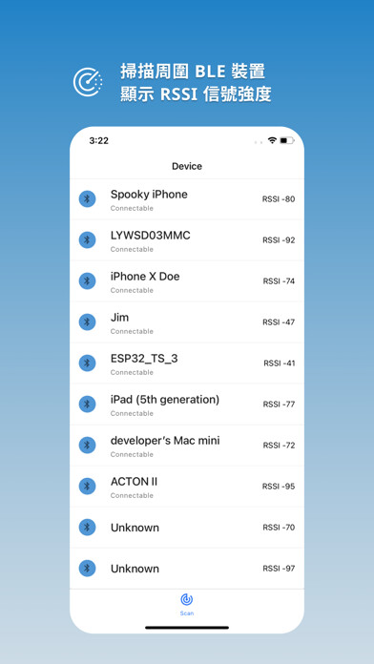
Task: Tap Bluetooth icon beside ESP32_TS_3
Action: 87,363
